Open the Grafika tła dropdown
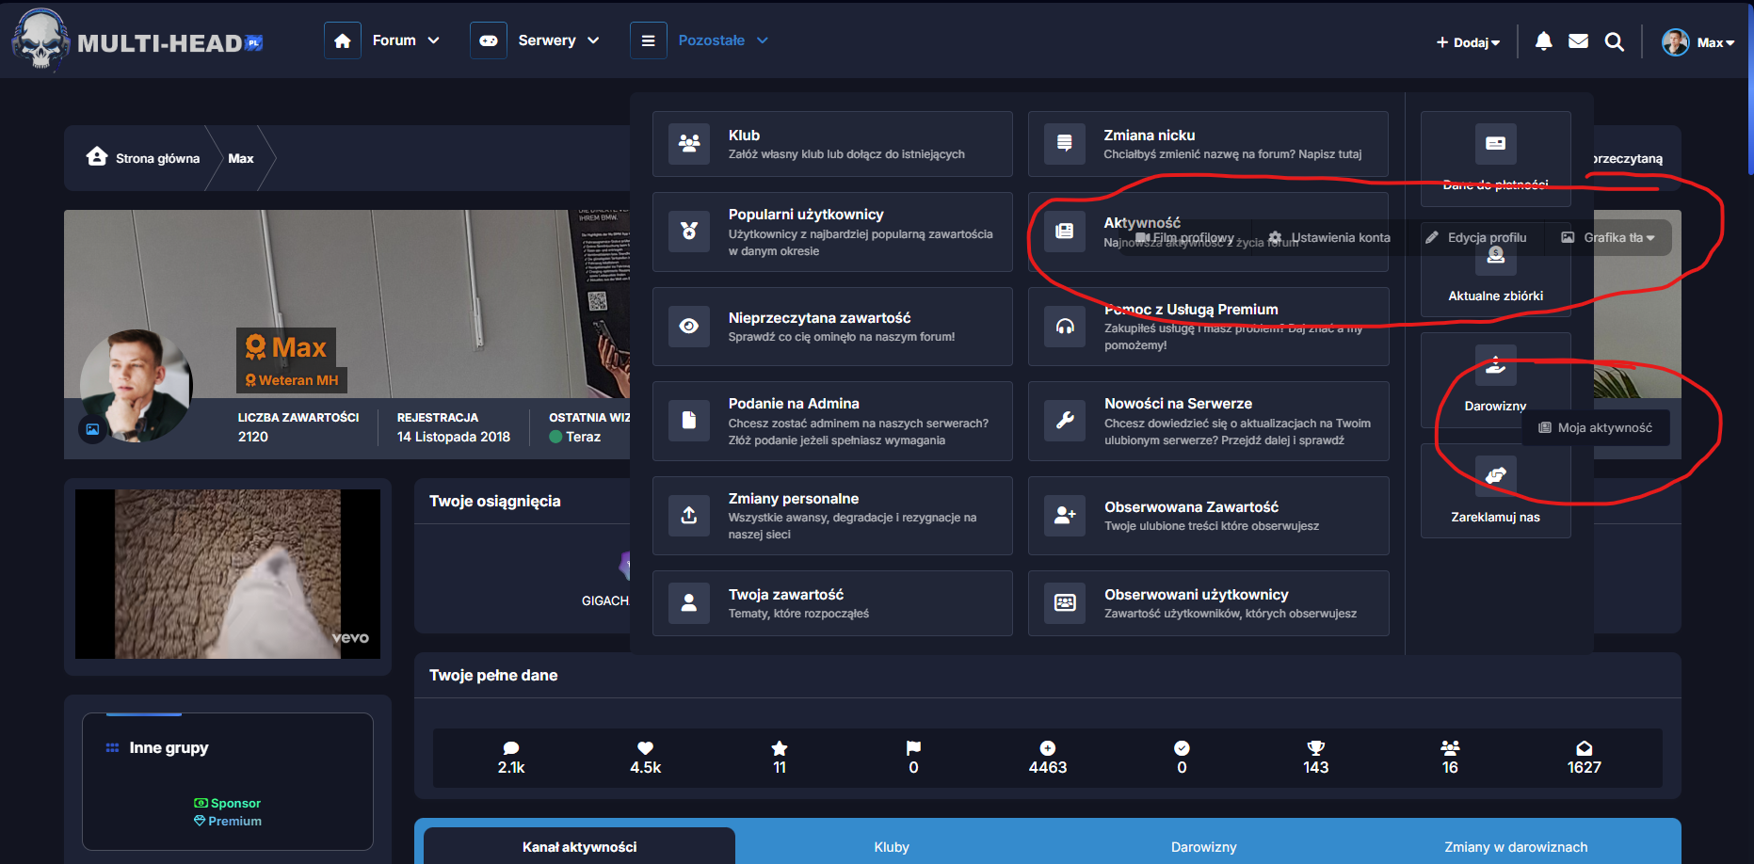Image resolution: width=1754 pixels, height=864 pixels. coord(1608,237)
